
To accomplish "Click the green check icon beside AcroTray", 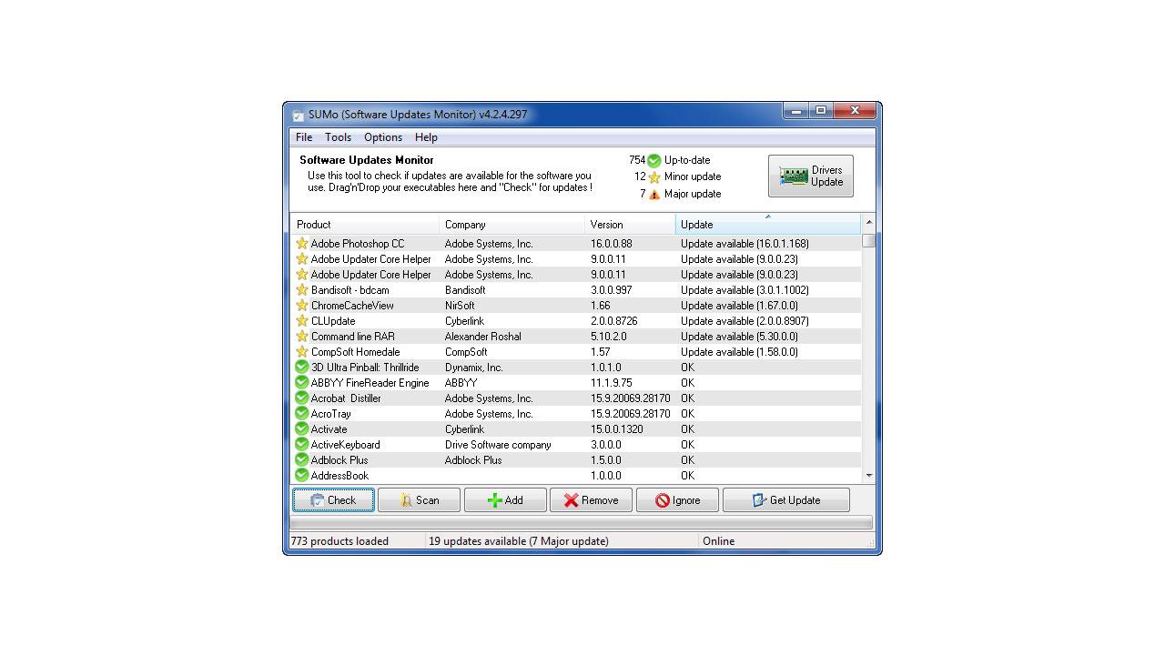I will click(x=301, y=414).
